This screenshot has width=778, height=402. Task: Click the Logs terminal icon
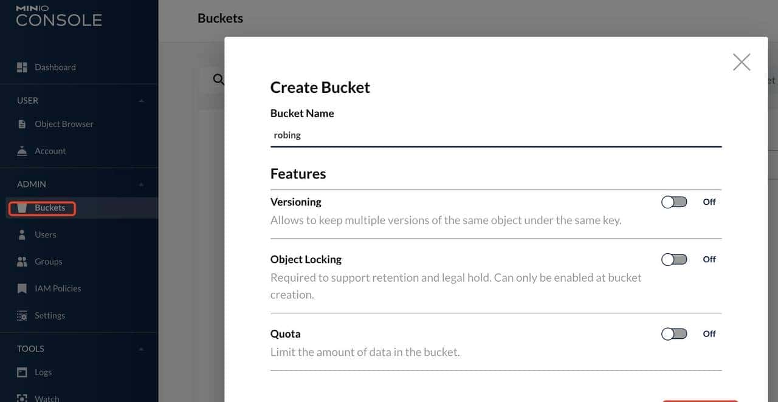tap(22, 372)
